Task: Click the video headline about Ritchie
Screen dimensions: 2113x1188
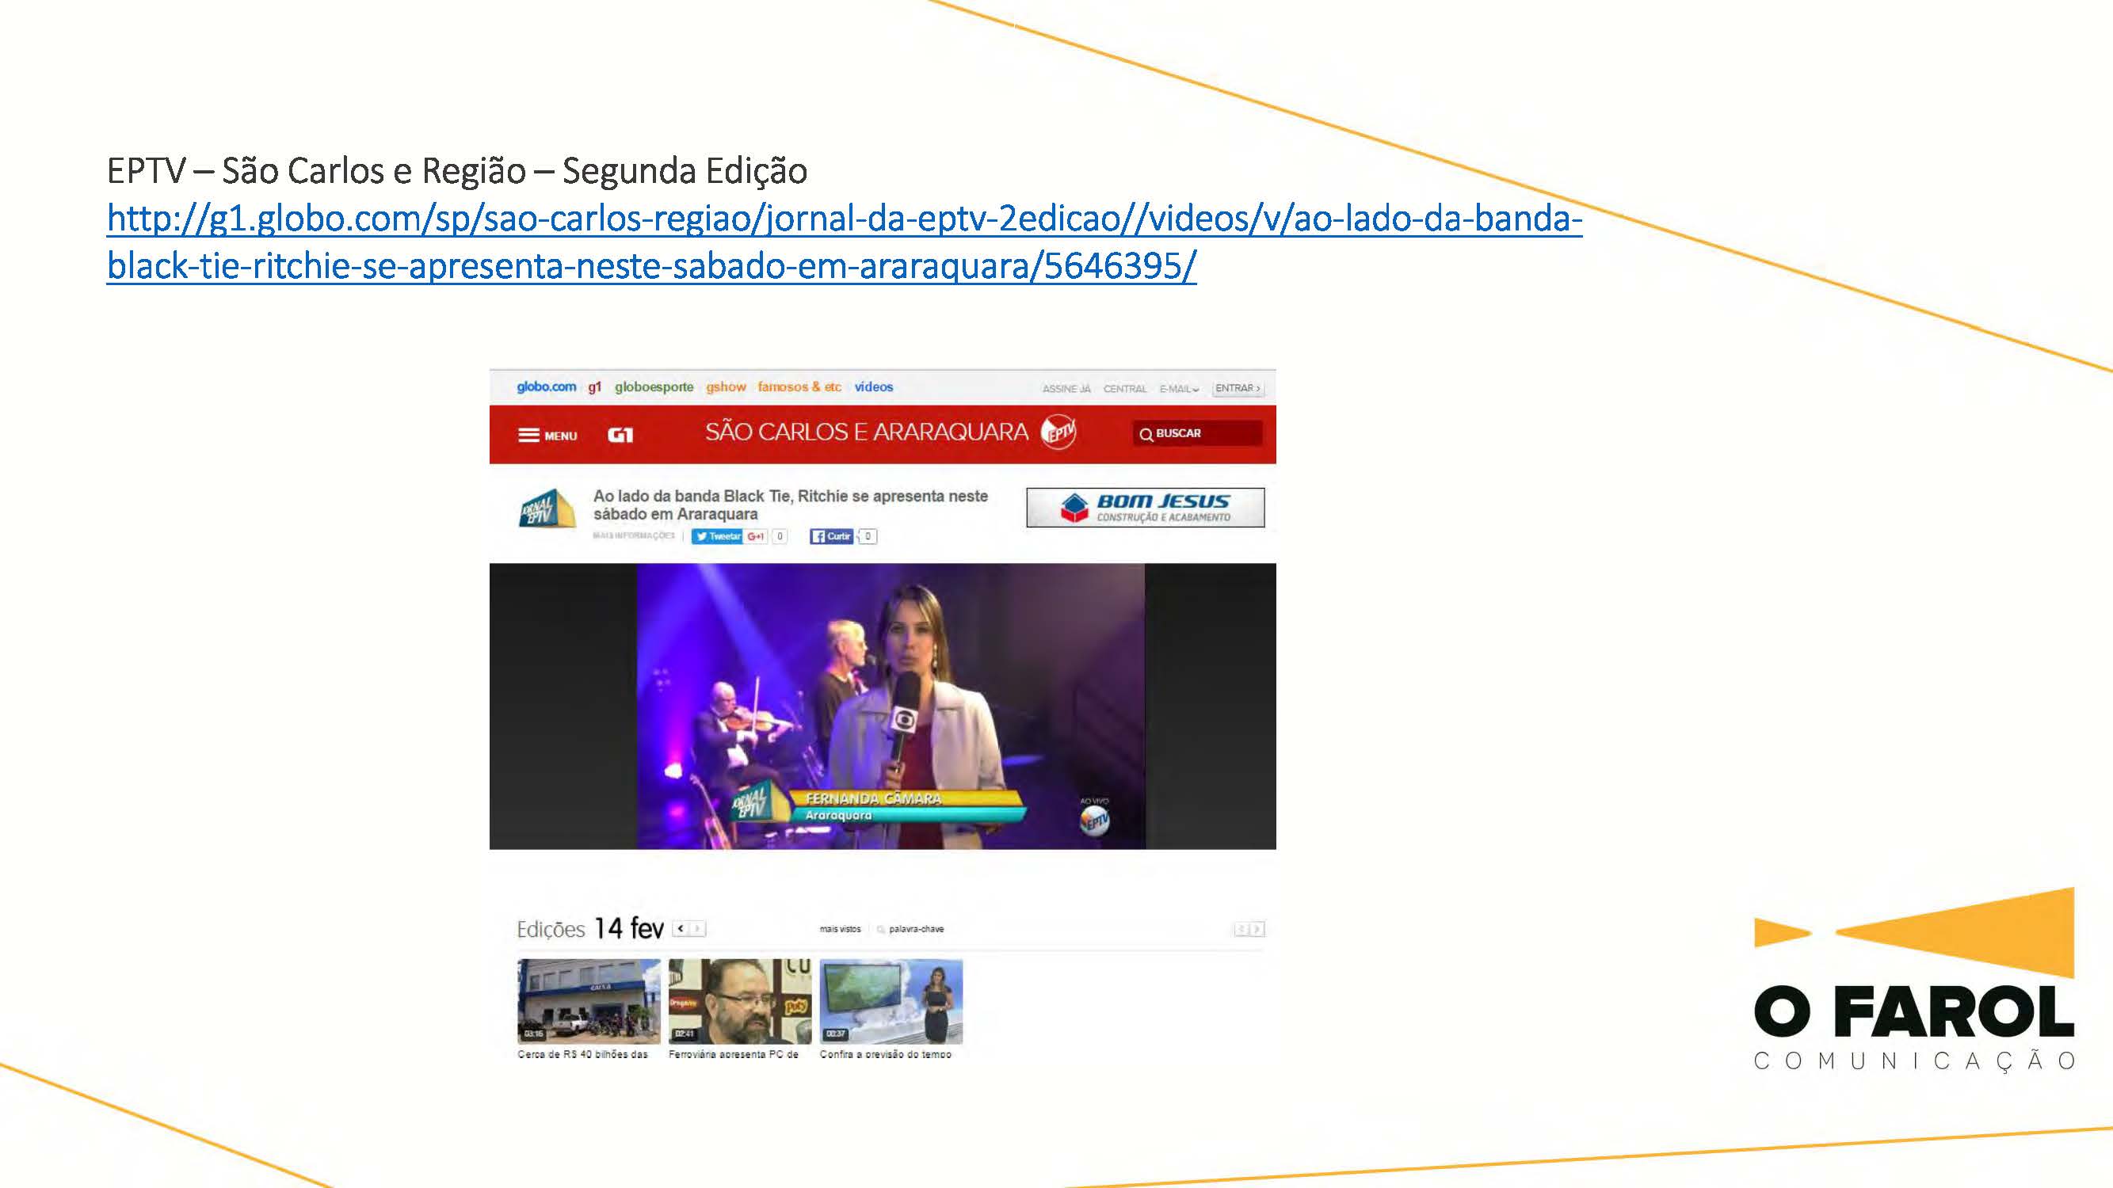Action: (x=790, y=505)
